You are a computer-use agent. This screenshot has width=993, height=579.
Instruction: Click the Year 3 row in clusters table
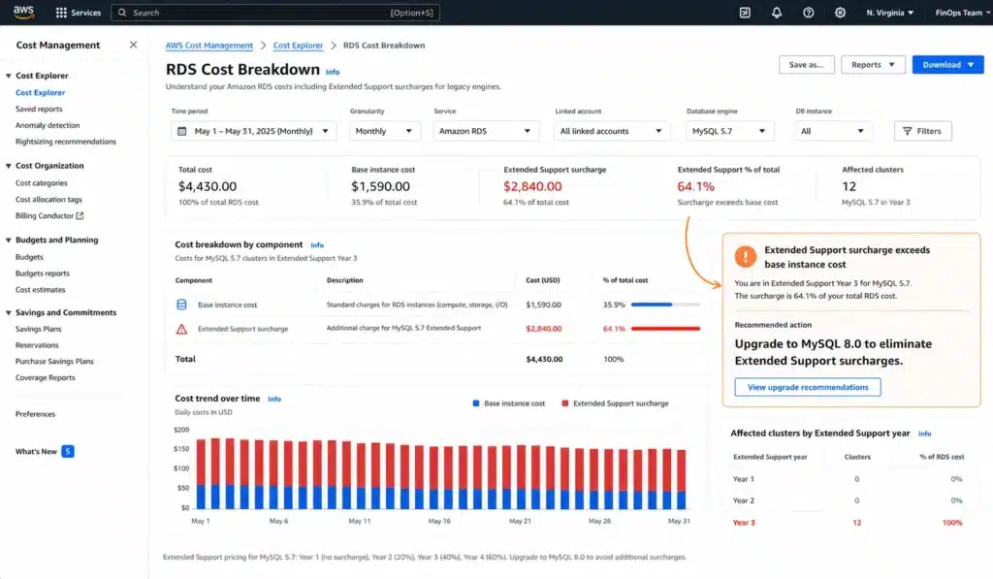pos(848,523)
